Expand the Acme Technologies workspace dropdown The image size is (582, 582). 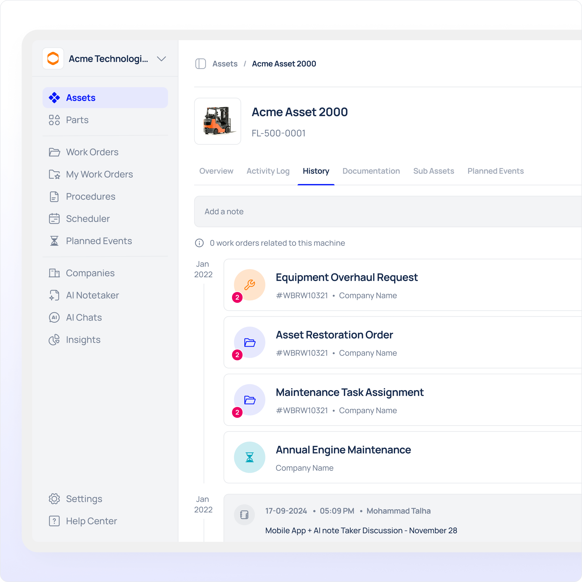[x=162, y=59]
